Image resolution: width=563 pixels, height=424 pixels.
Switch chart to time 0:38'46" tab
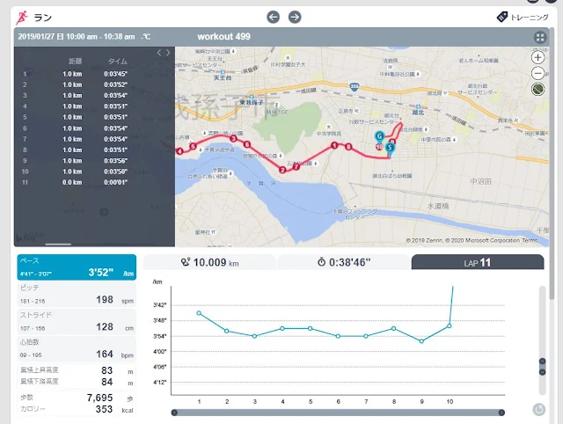(x=344, y=262)
